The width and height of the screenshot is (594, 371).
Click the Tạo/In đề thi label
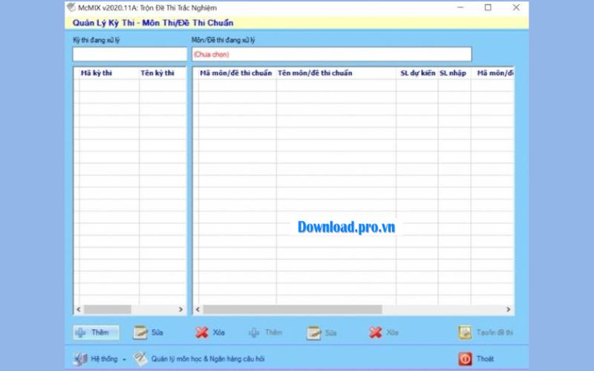495,332
